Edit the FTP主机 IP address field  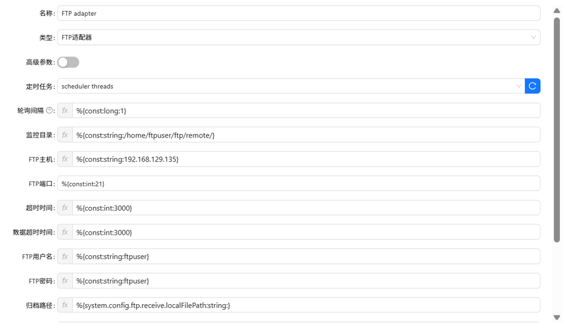pyautogui.click(x=305, y=159)
